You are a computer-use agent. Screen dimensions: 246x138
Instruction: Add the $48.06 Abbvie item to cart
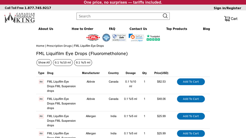pos(191,99)
